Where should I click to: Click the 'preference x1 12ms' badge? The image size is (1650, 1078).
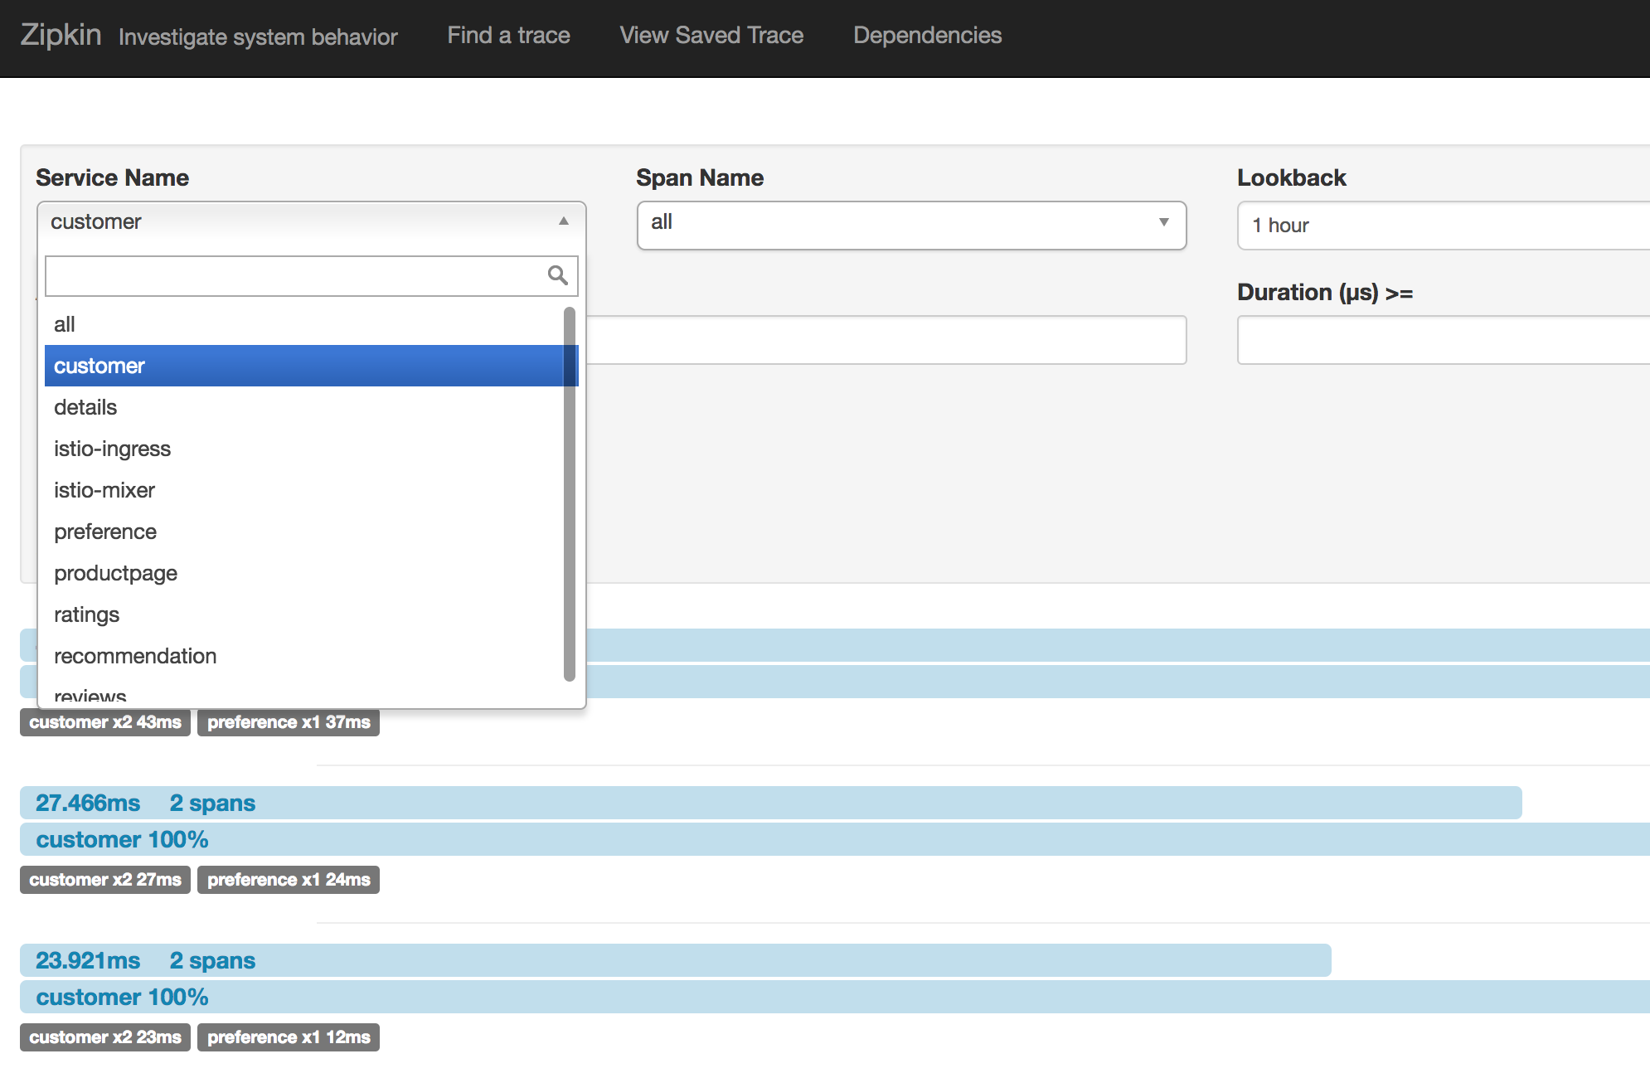pyautogui.click(x=289, y=1037)
